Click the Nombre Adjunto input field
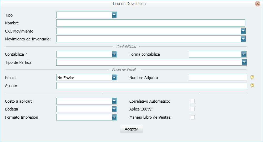This screenshot has width=263, height=142. tap(218, 77)
